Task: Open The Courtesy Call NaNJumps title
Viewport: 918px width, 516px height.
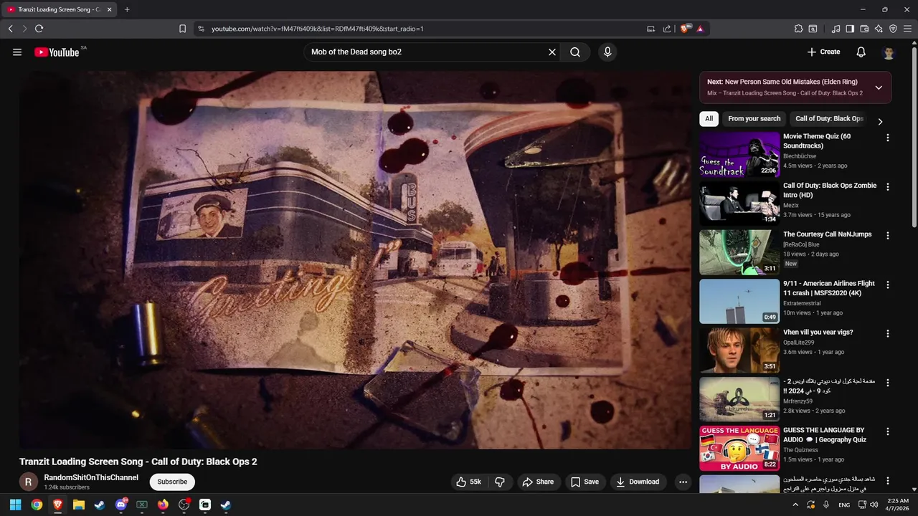Action: (x=828, y=234)
